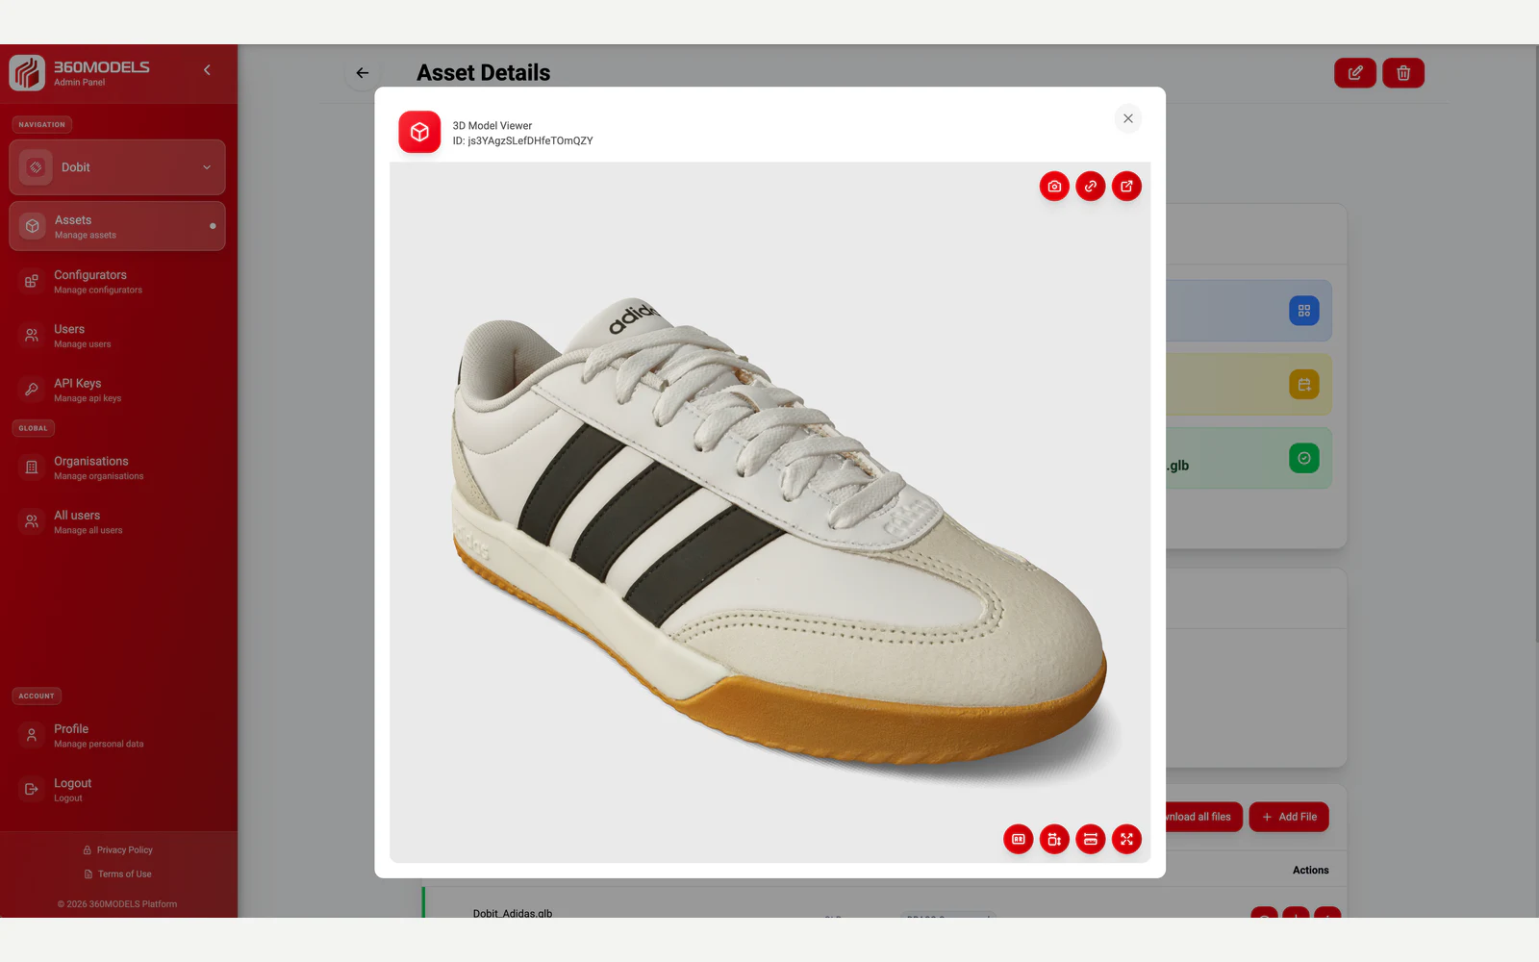Screen dimensions: 1539x962
Task: Go to Configurators in the sidebar
Action: pos(117,282)
